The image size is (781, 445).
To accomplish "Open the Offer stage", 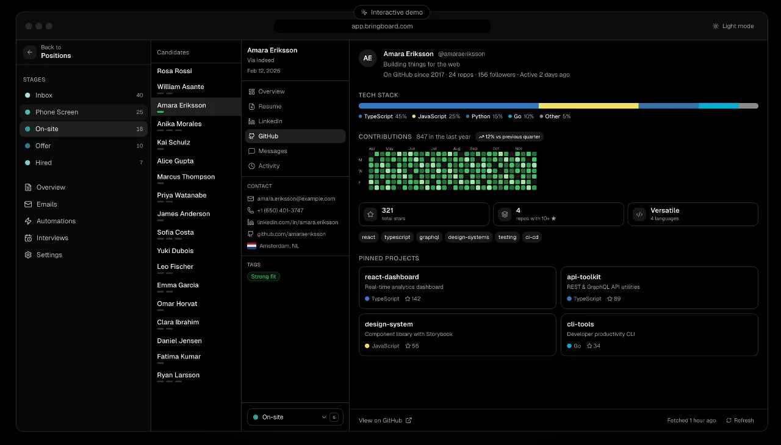I will tap(84, 146).
